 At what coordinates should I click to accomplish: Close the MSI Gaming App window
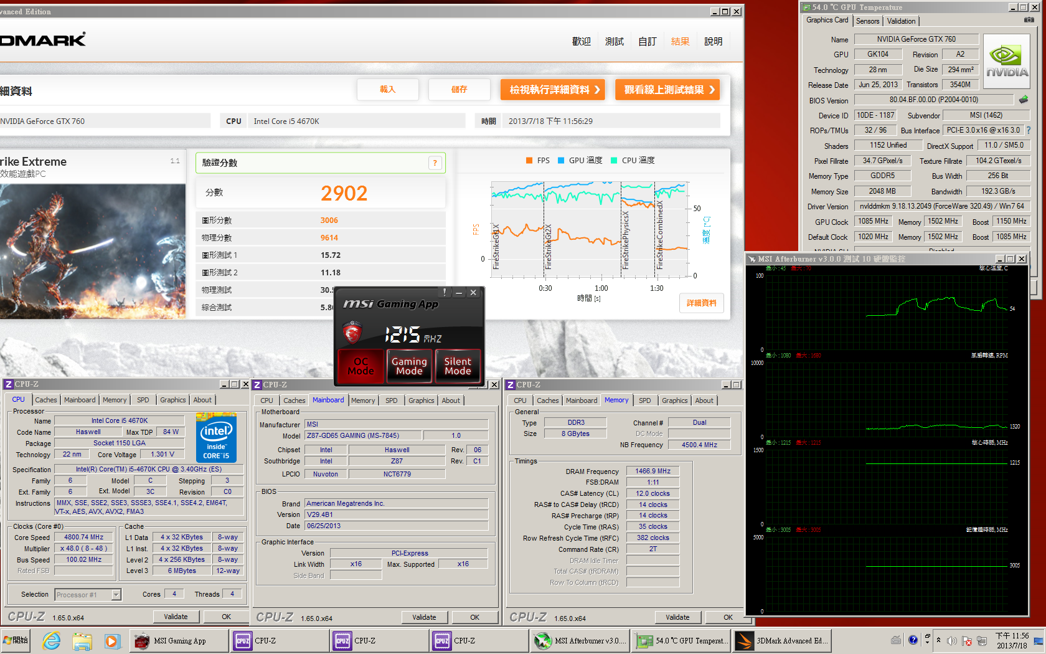473,293
